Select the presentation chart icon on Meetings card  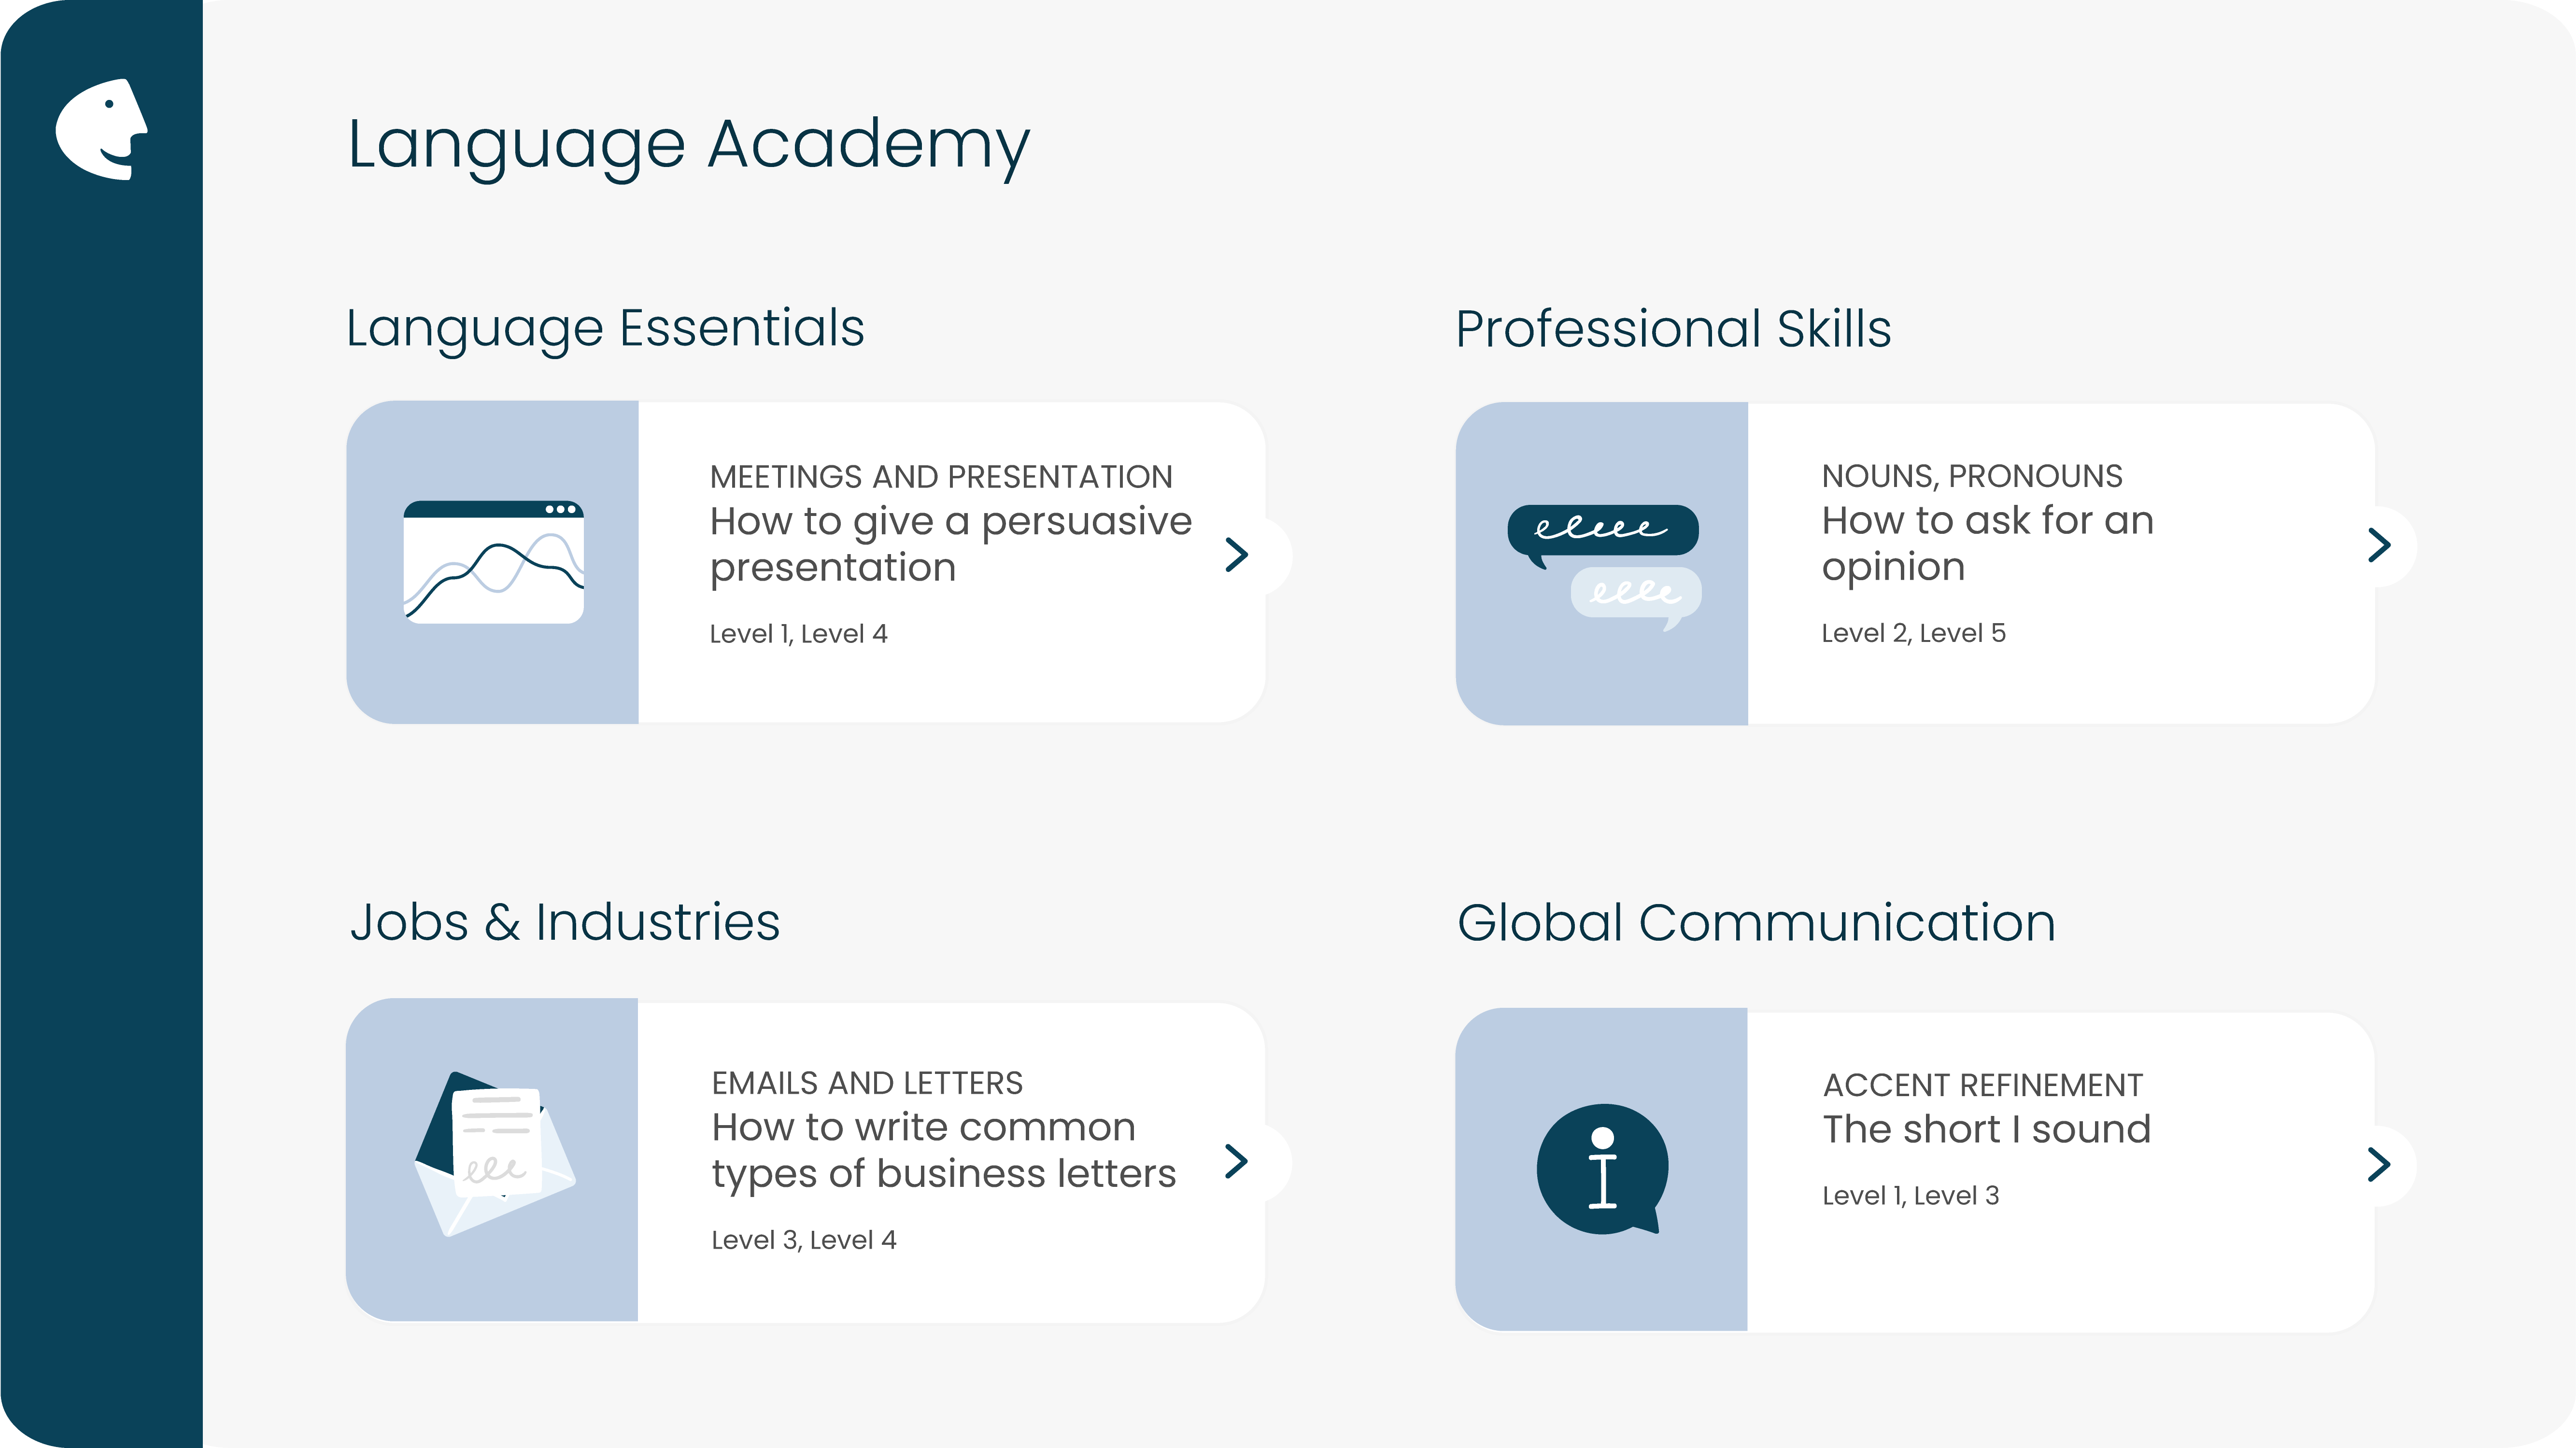pos(492,562)
